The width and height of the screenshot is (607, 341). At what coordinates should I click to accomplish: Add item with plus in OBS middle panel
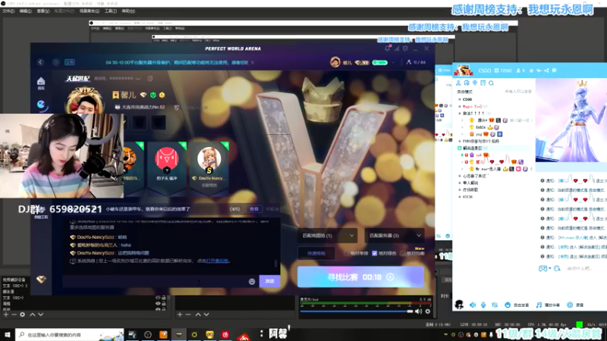point(180,314)
